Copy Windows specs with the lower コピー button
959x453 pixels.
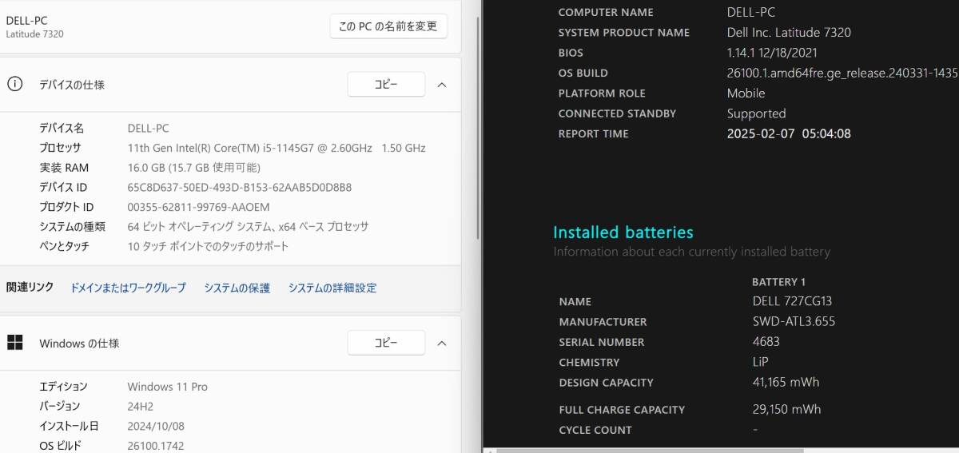tap(386, 343)
